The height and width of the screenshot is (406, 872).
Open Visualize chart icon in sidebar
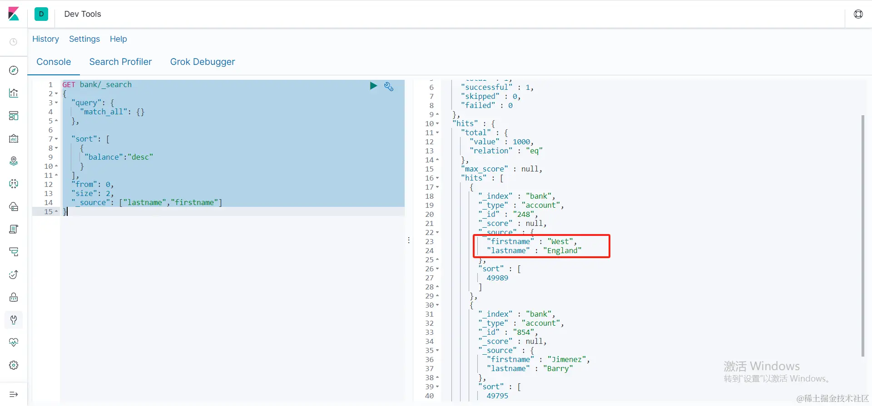pyautogui.click(x=14, y=93)
